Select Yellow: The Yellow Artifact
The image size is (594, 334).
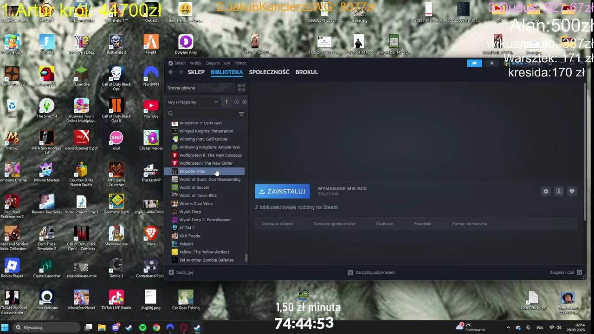[205, 252]
